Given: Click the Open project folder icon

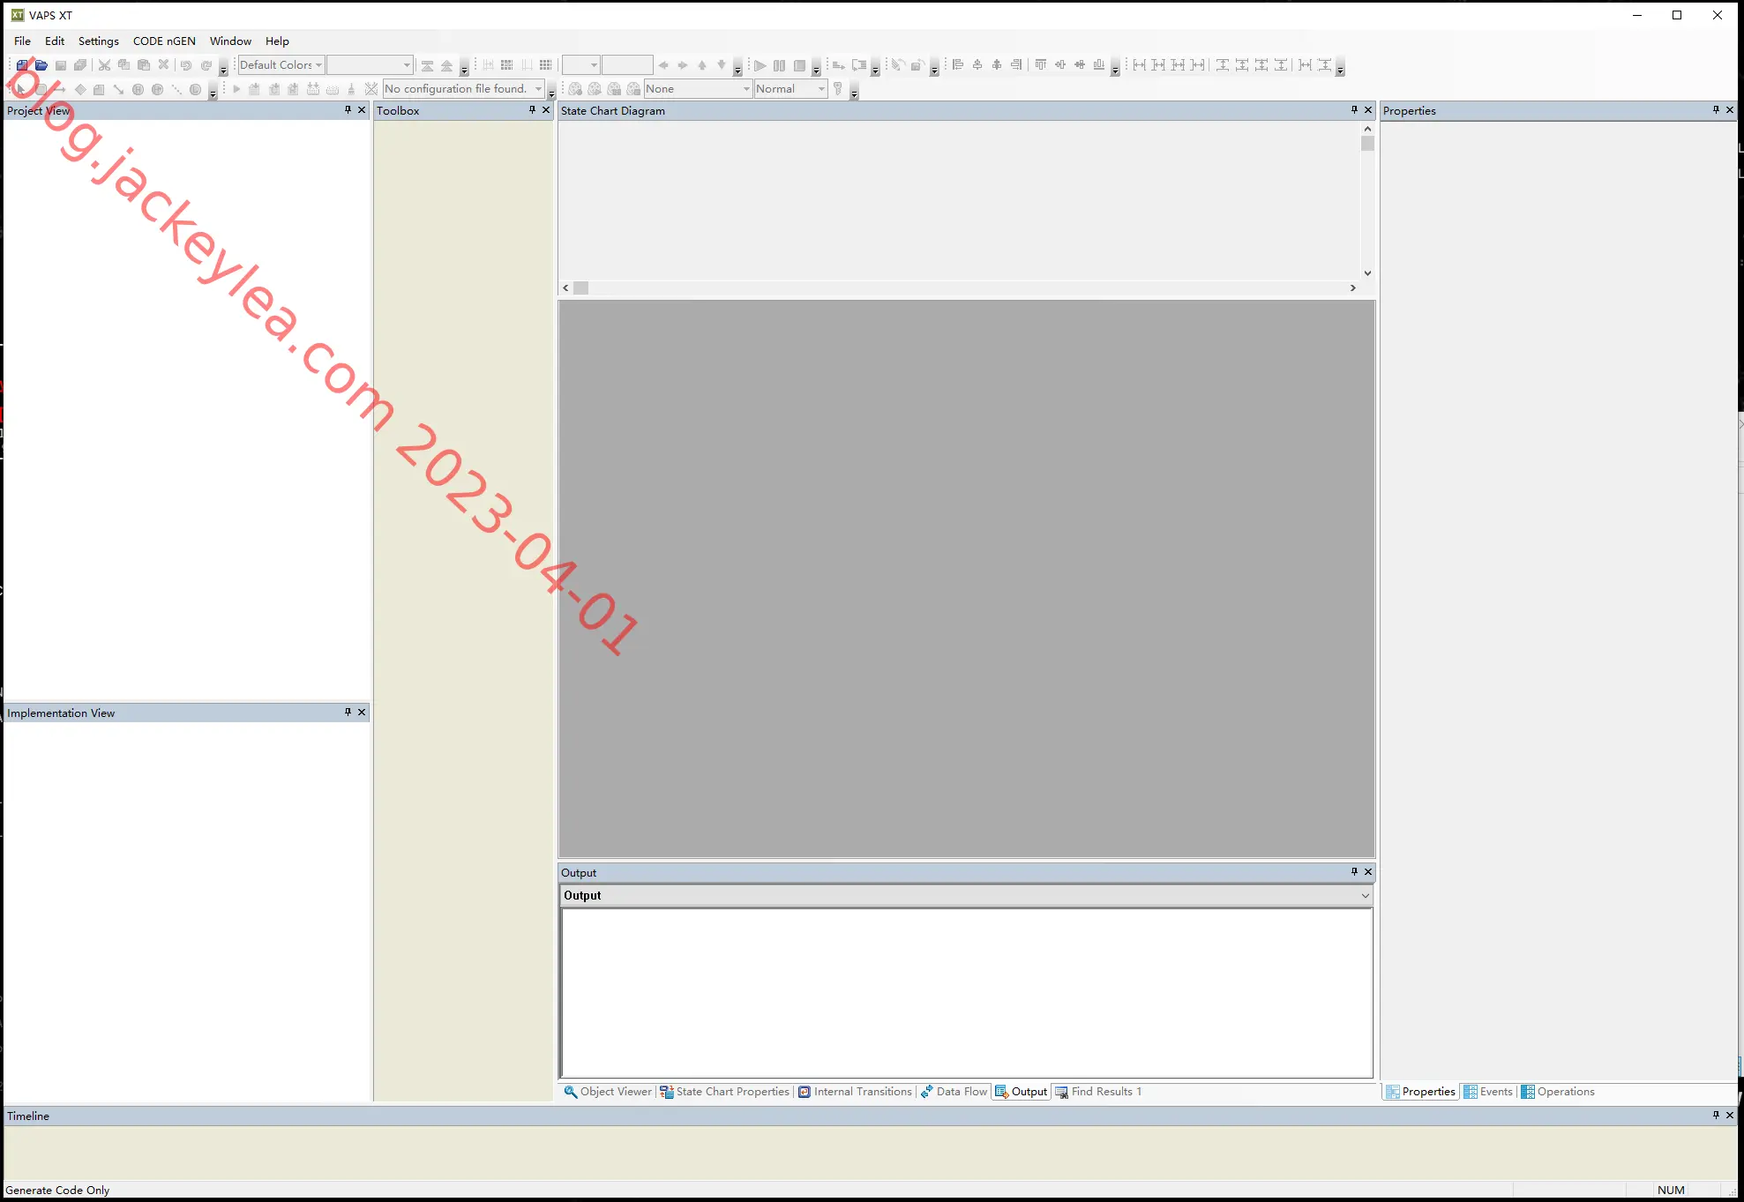Looking at the screenshot, I should pos(41,65).
